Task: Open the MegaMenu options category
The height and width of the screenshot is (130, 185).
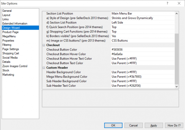Action: pyautogui.click(x=9, y=36)
